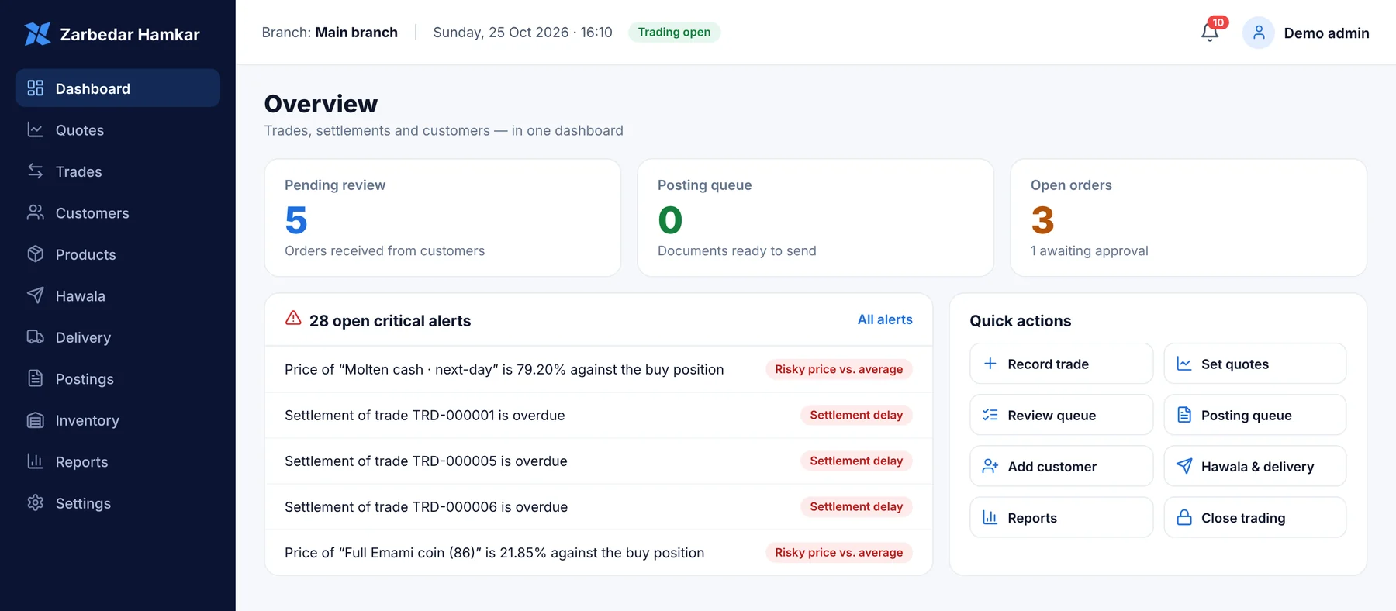Select alert 'Settlement of trade TRD-000001 is overdue'
The height and width of the screenshot is (611, 1396).
tap(599, 415)
